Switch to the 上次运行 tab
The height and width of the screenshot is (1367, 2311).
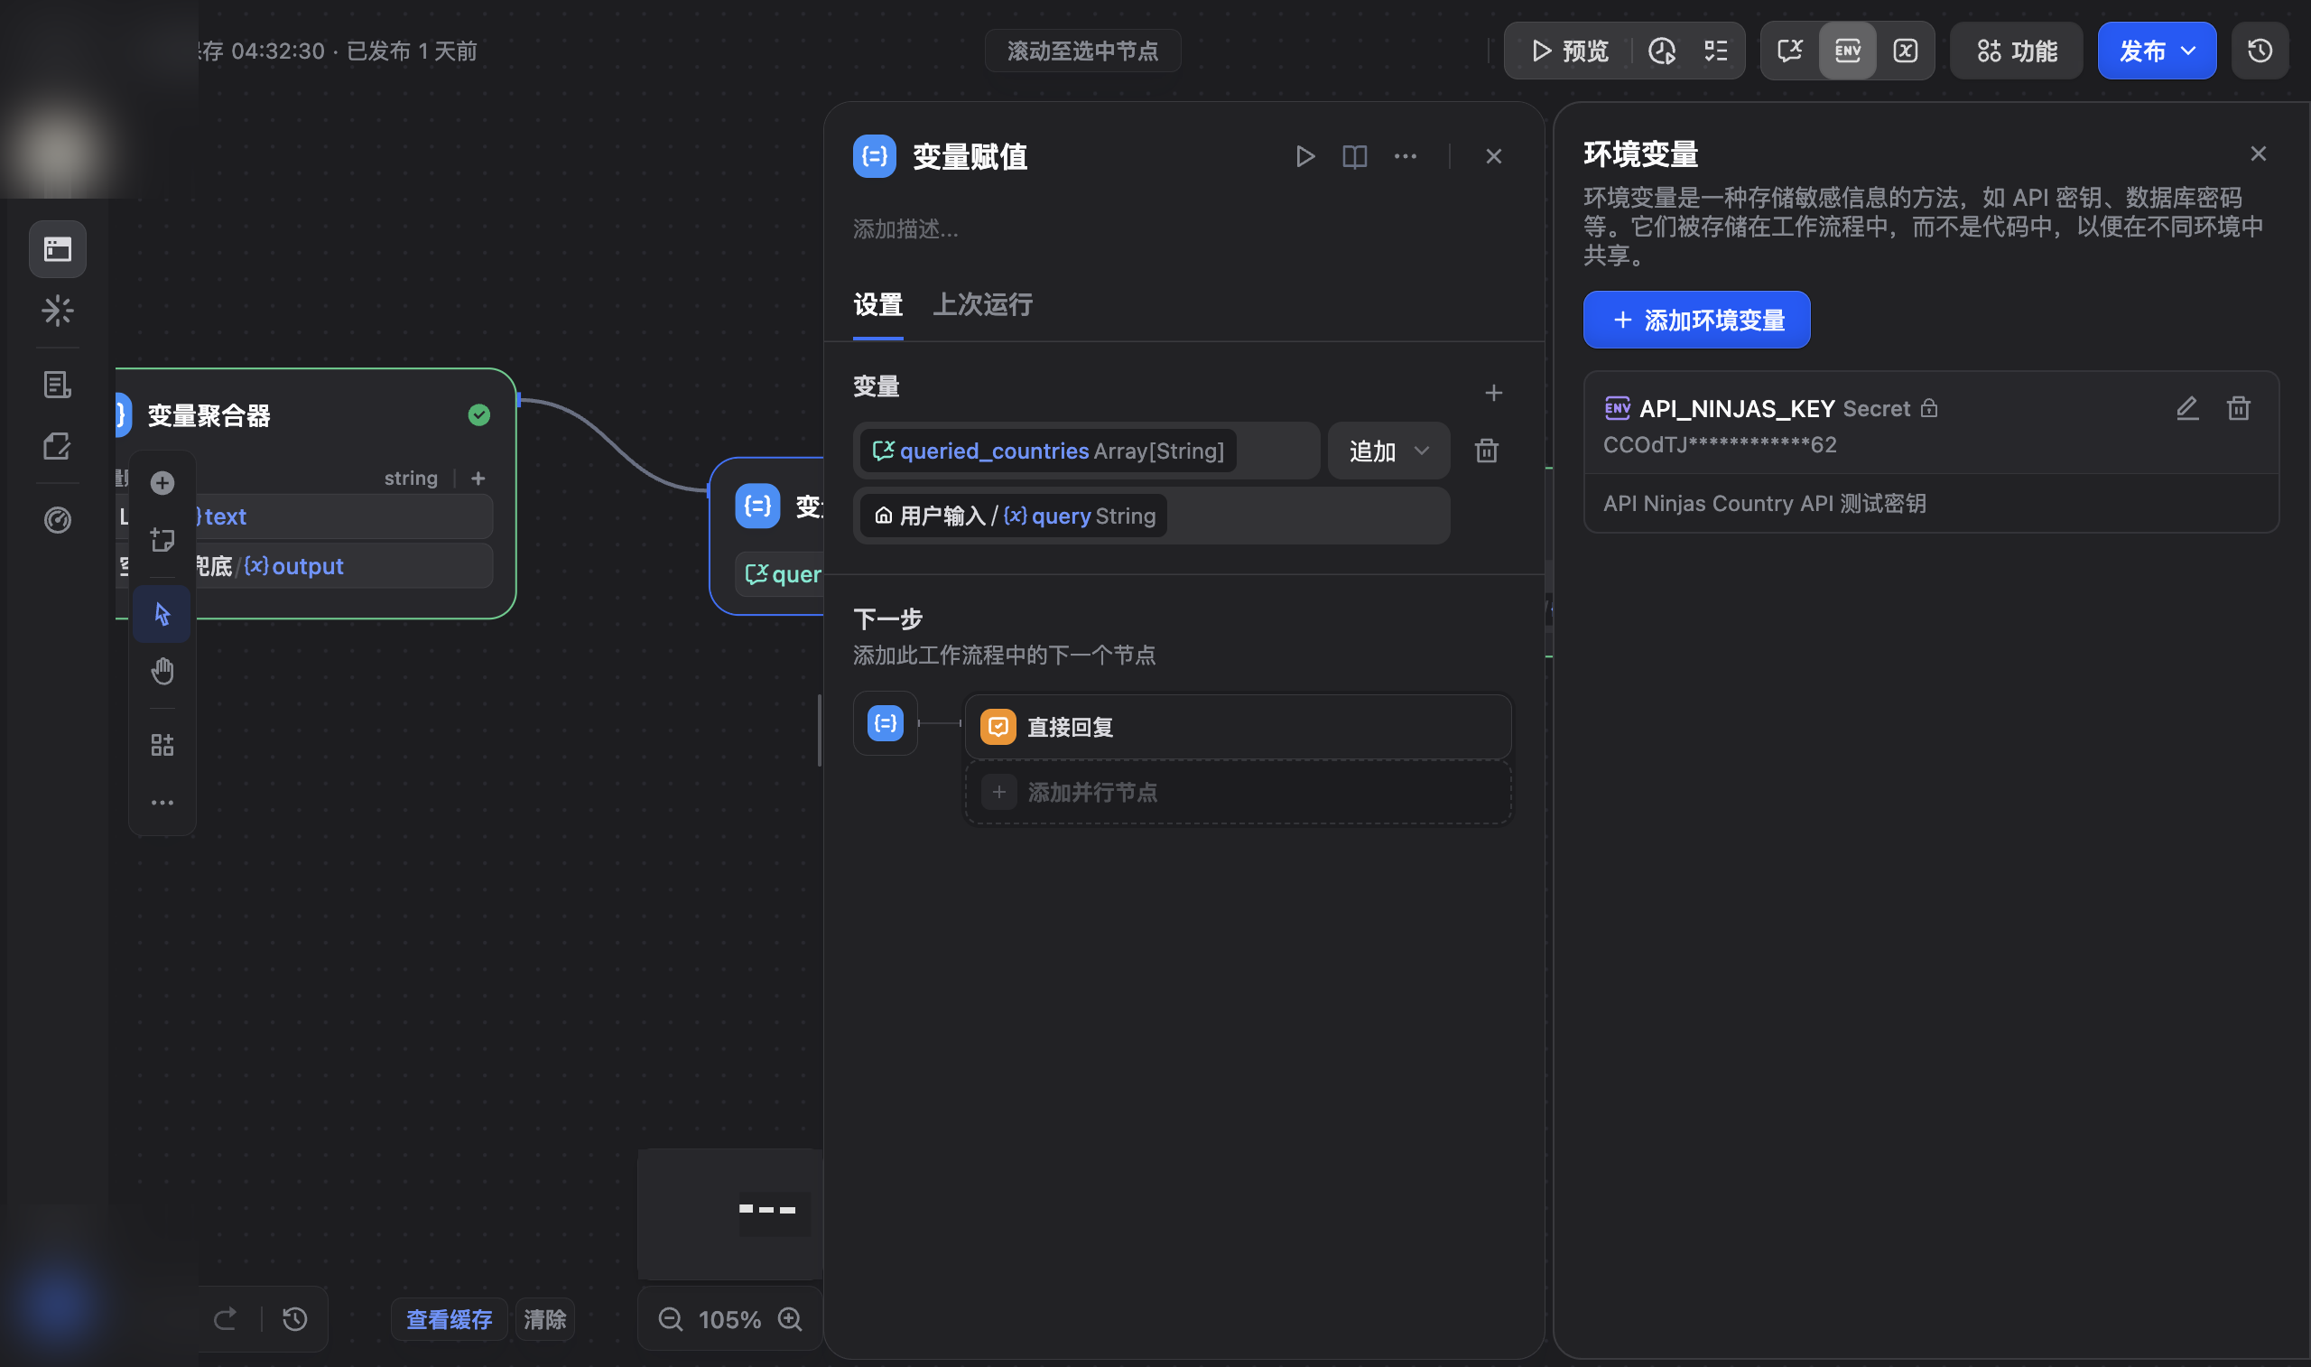tap(982, 305)
